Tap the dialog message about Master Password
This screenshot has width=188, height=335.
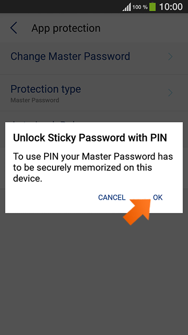93,167
